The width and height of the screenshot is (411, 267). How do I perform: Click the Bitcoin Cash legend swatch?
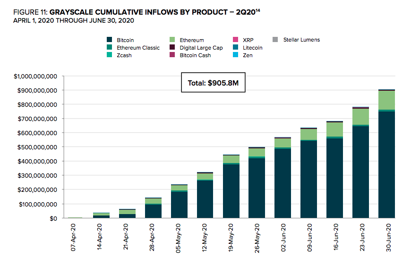[x=172, y=55]
